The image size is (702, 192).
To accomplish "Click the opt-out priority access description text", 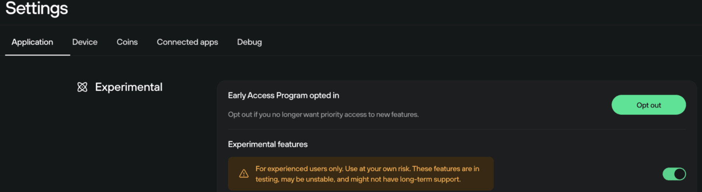I will tap(323, 114).
